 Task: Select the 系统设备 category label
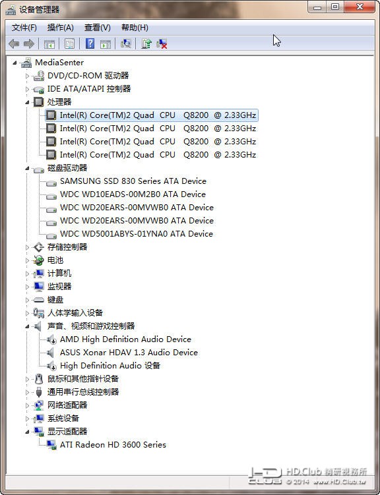(x=63, y=419)
